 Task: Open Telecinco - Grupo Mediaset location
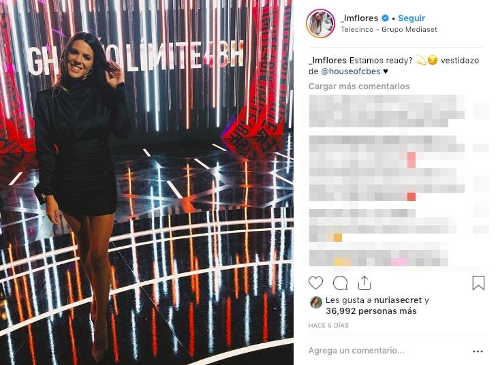(389, 29)
